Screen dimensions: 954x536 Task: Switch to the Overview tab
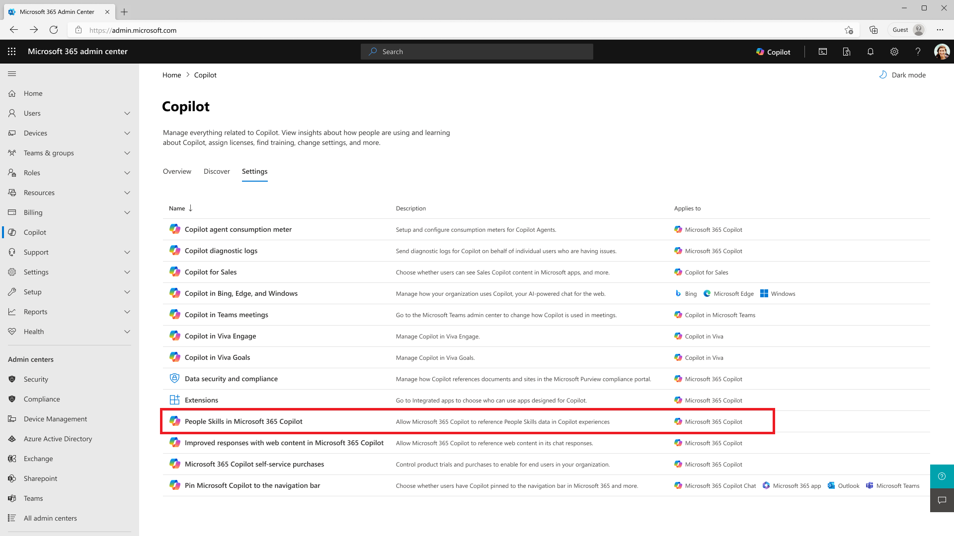pos(177,171)
